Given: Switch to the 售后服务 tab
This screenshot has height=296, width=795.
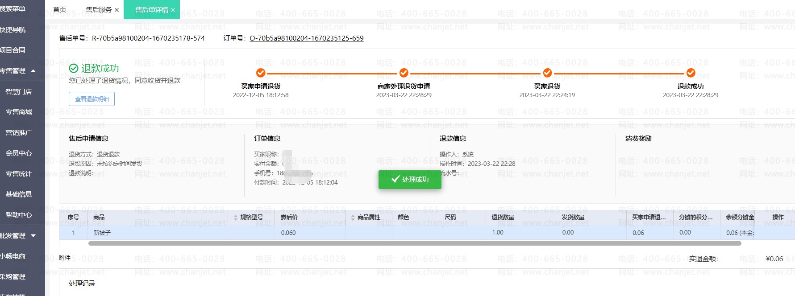Looking at the screenshot, I should [99, 9].
